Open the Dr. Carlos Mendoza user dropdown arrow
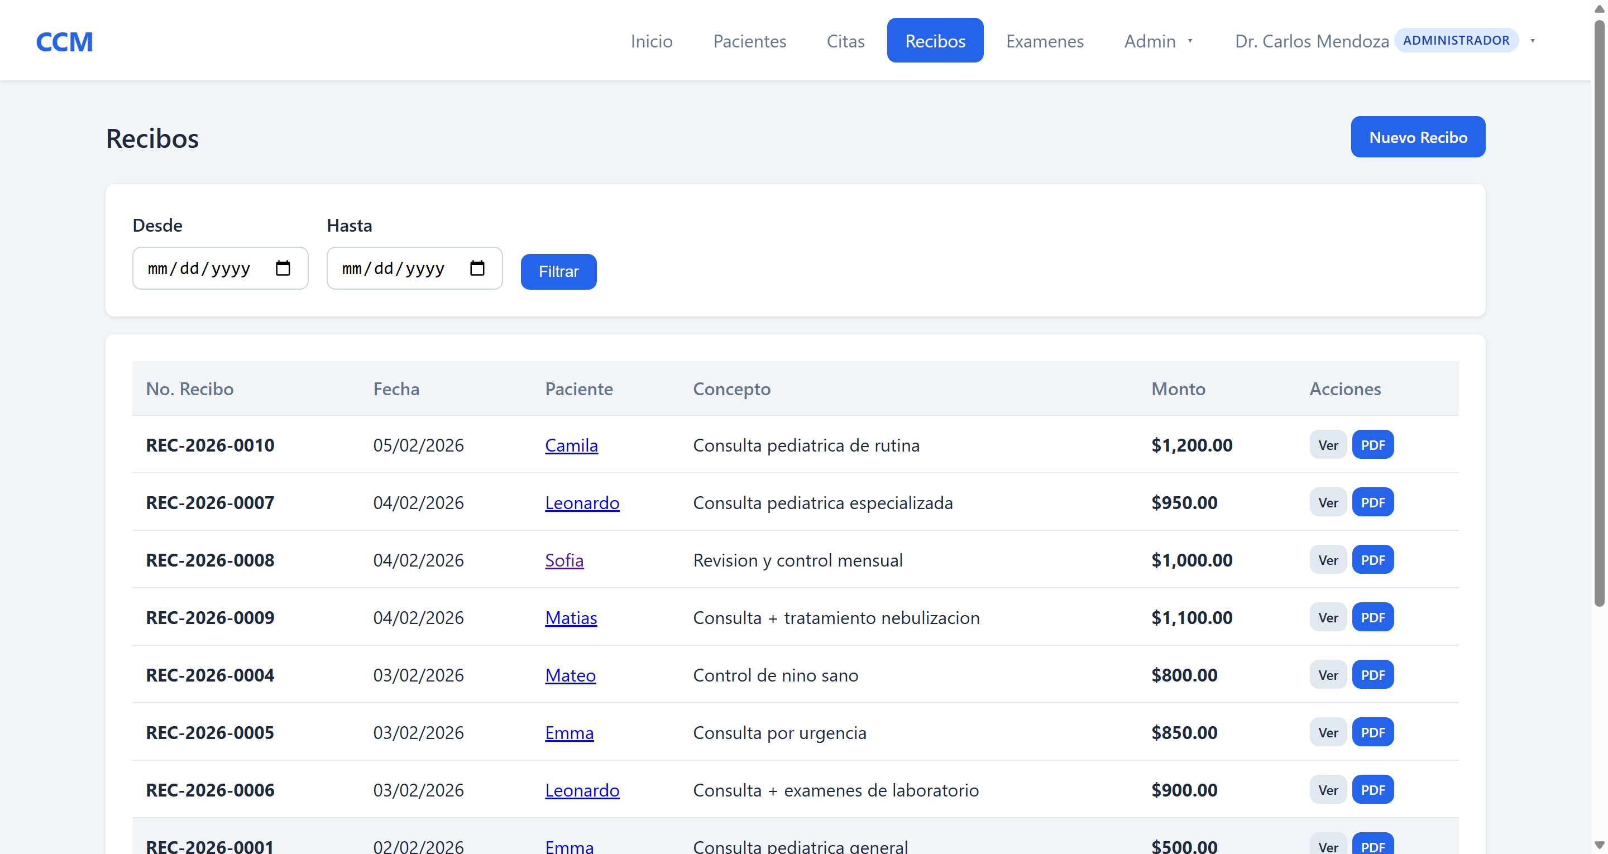This screenshot has height=854, width=1608. (1532, 41)
